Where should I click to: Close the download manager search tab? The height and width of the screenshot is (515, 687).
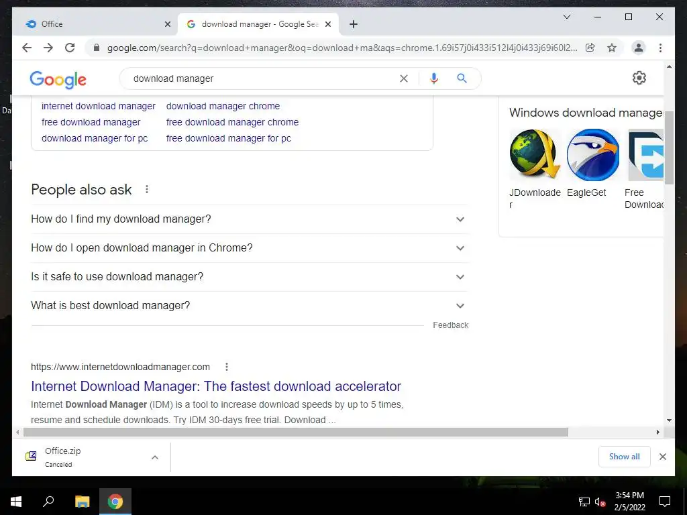(x=327, y=25)
